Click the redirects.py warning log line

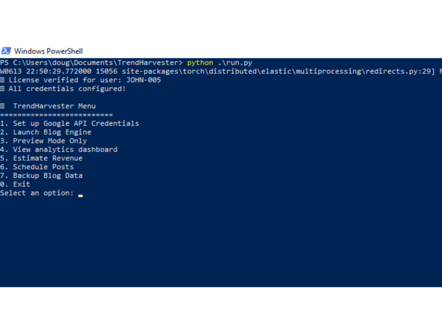(x=221, y=72)
